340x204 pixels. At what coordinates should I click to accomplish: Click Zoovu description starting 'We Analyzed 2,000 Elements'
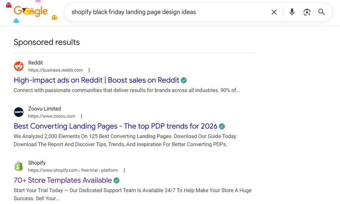tap(126, 140)
